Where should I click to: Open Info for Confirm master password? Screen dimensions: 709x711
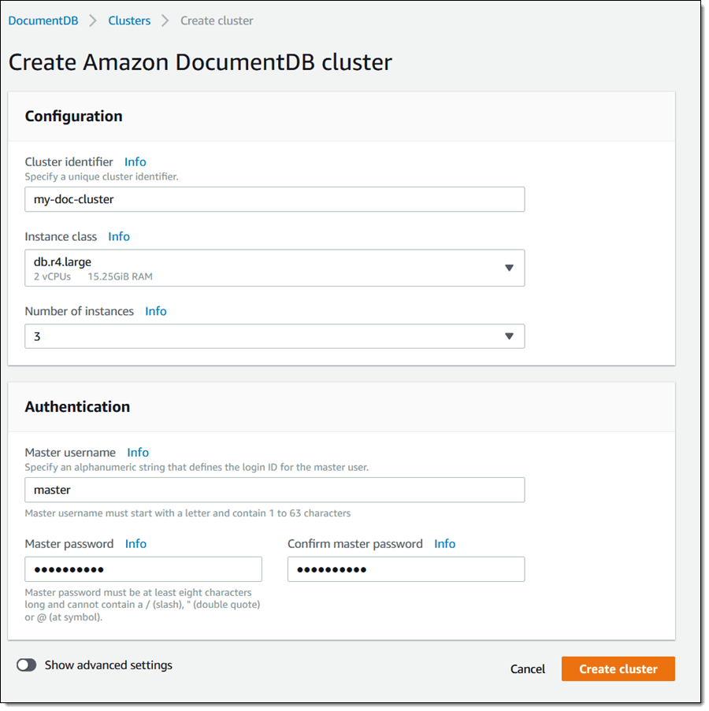pos(444,543)
